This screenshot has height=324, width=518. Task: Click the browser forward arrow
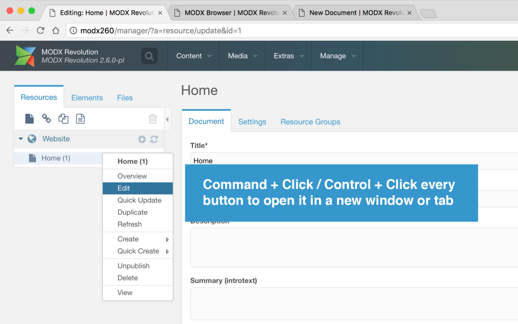click(25, 30)
